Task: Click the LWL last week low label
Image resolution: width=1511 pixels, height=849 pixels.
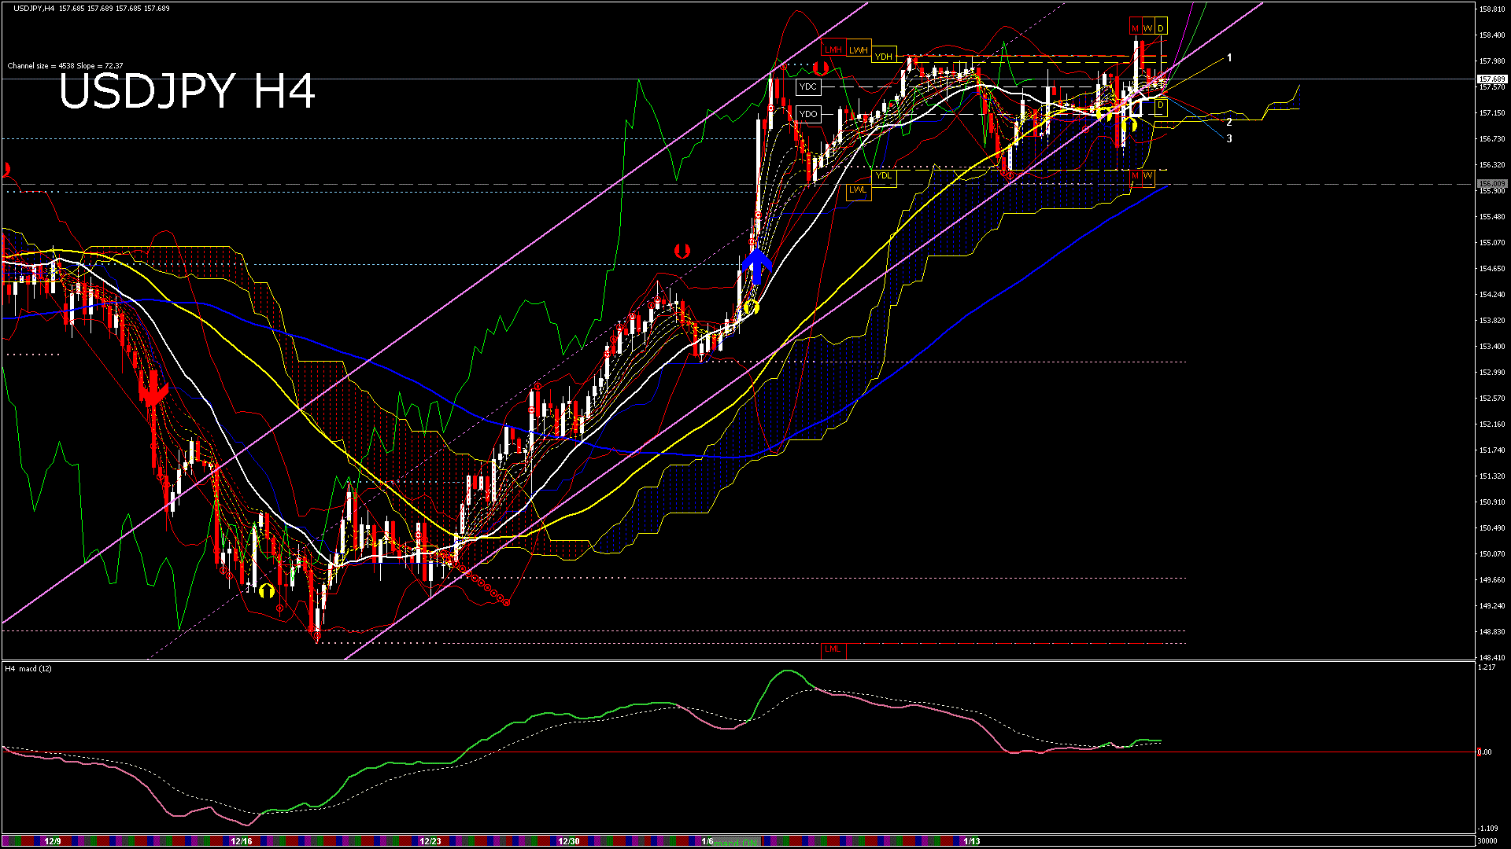Action: click(x=858, y=189)
